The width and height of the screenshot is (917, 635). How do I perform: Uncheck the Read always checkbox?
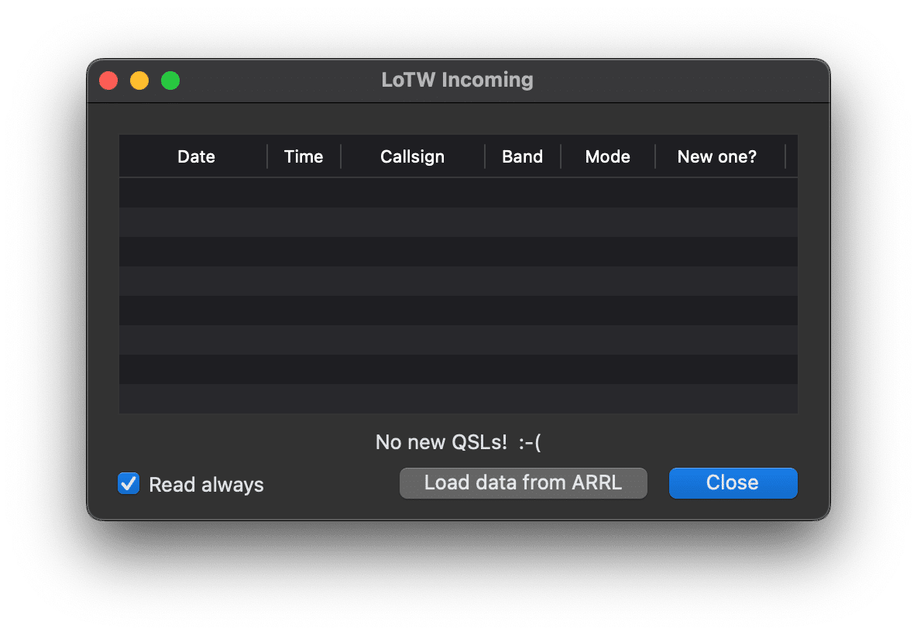click(129, 483)
